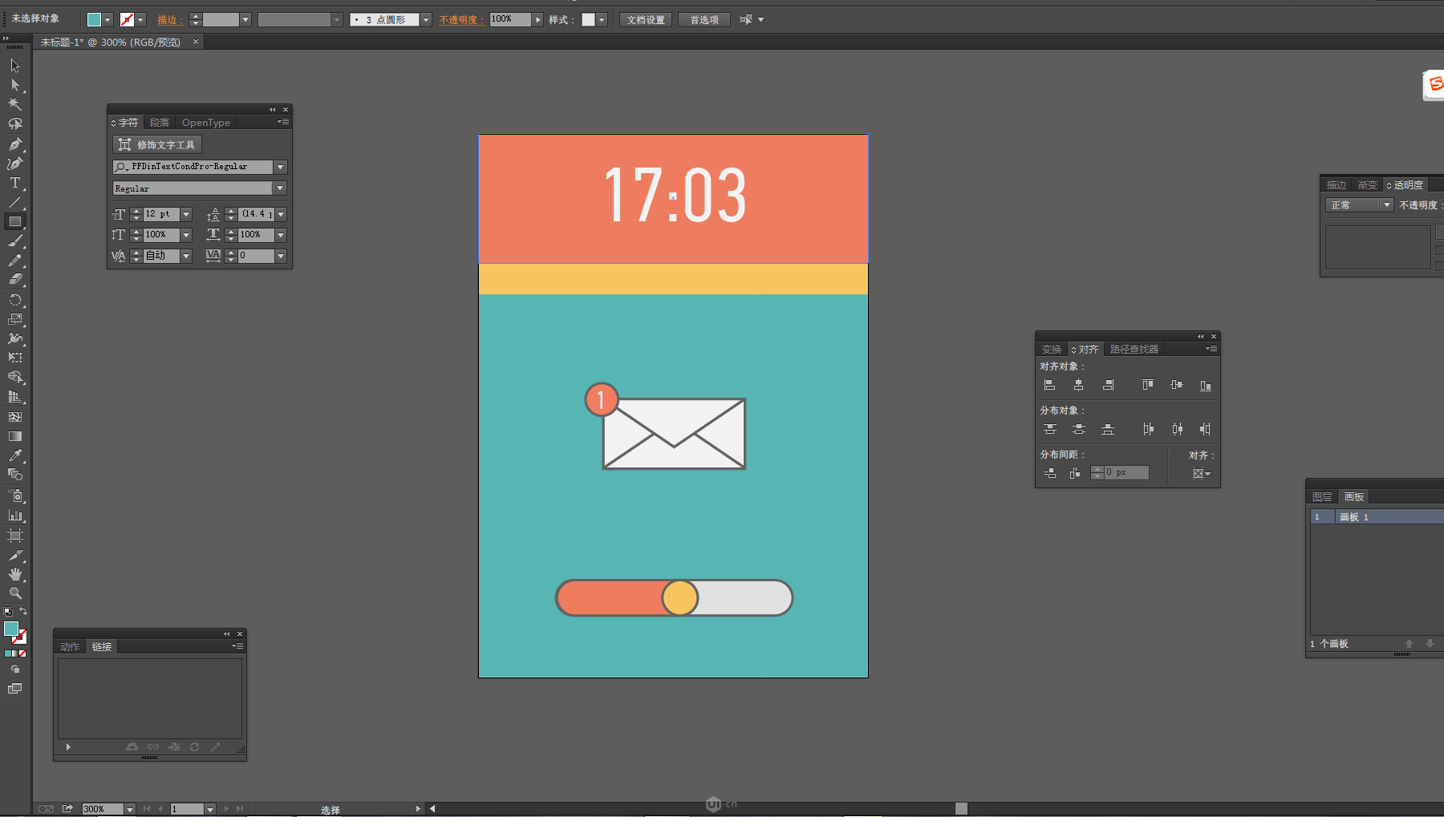This screenshot has width=1444, height=817.
Task: Click the 首选项 button
Action: pyautogui.click(x=704, y=20)
